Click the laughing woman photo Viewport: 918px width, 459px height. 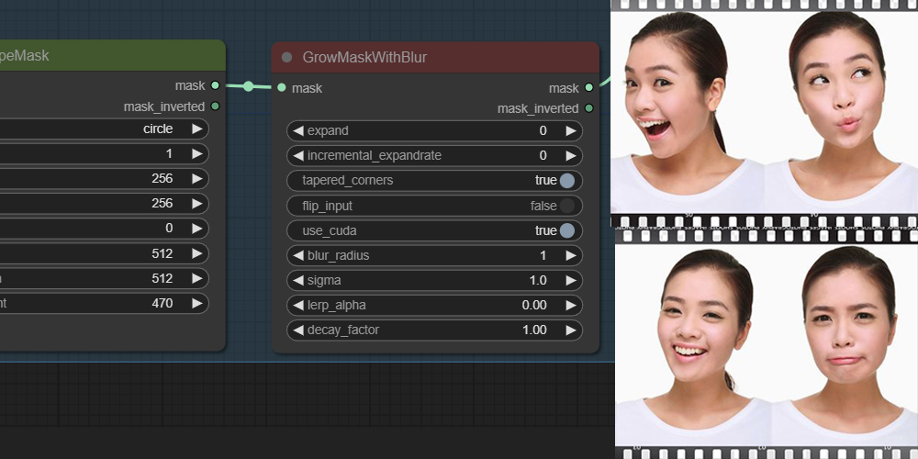click(688, 111)
